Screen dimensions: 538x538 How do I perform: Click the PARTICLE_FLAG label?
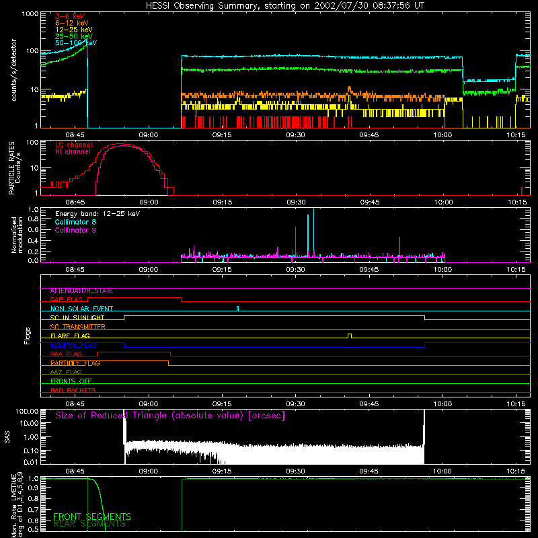tap(75, 363)
